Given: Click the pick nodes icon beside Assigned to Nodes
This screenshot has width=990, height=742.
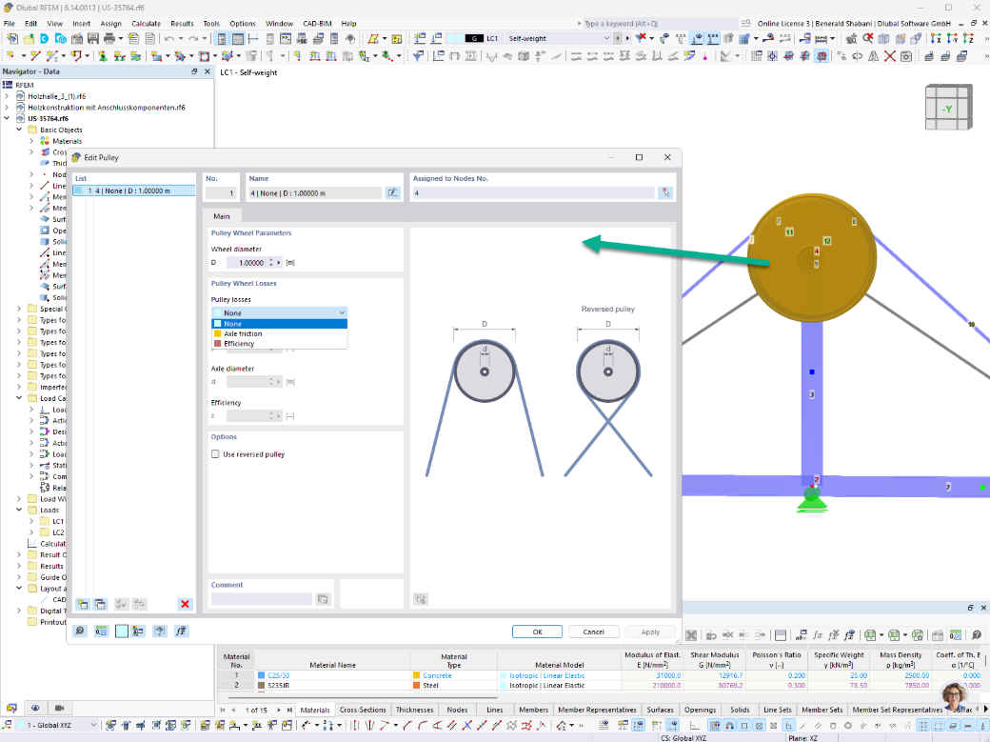Looking at the screenshot, I should tap(665, 192).
